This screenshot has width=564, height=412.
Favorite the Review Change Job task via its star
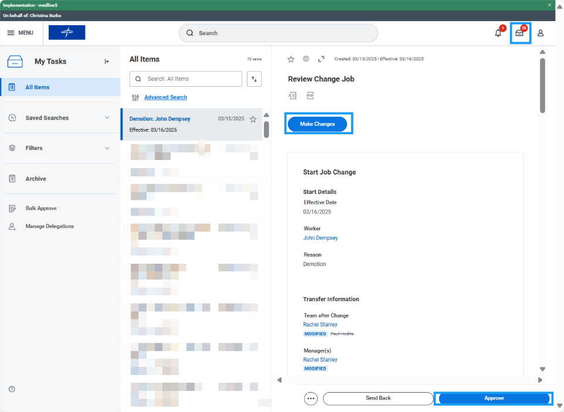(x=291, y=59)
